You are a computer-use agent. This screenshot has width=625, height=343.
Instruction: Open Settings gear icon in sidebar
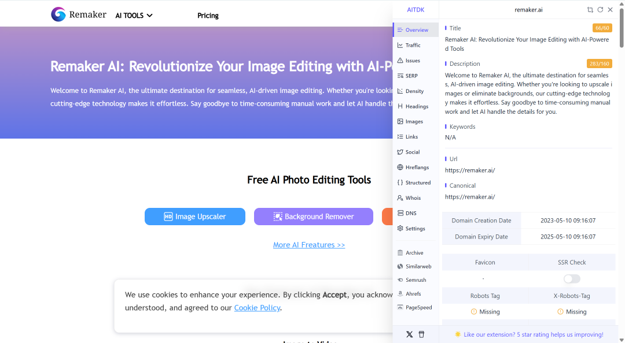[x=400, y=229]
